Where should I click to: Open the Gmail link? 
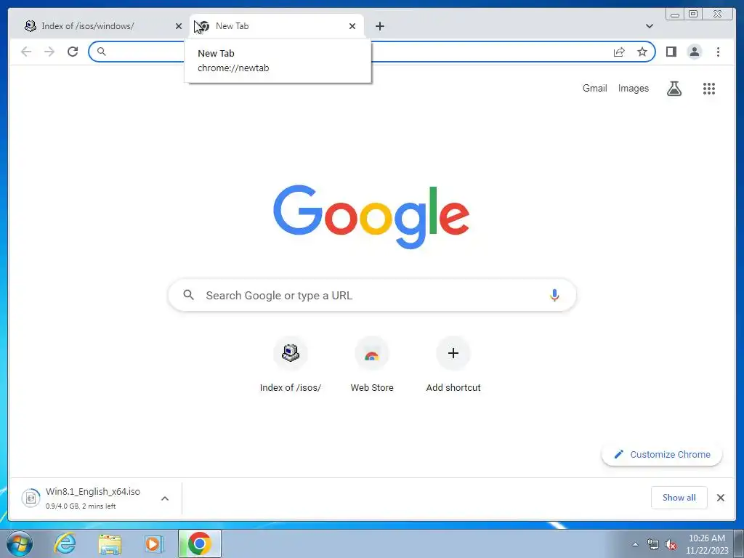(594, 88)
